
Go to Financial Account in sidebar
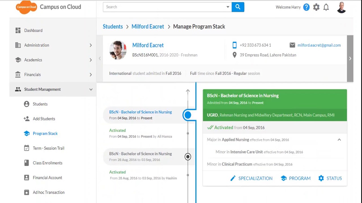pos(48,178)
